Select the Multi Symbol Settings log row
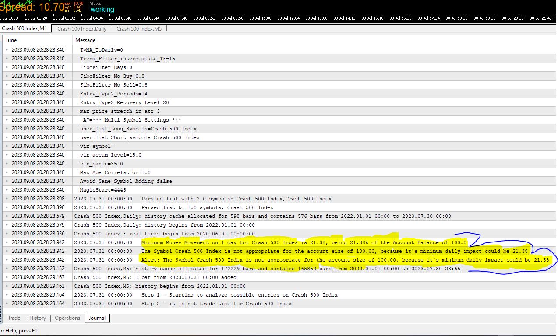The height and width of the screenshot is (336, 558). pos(279,120)
